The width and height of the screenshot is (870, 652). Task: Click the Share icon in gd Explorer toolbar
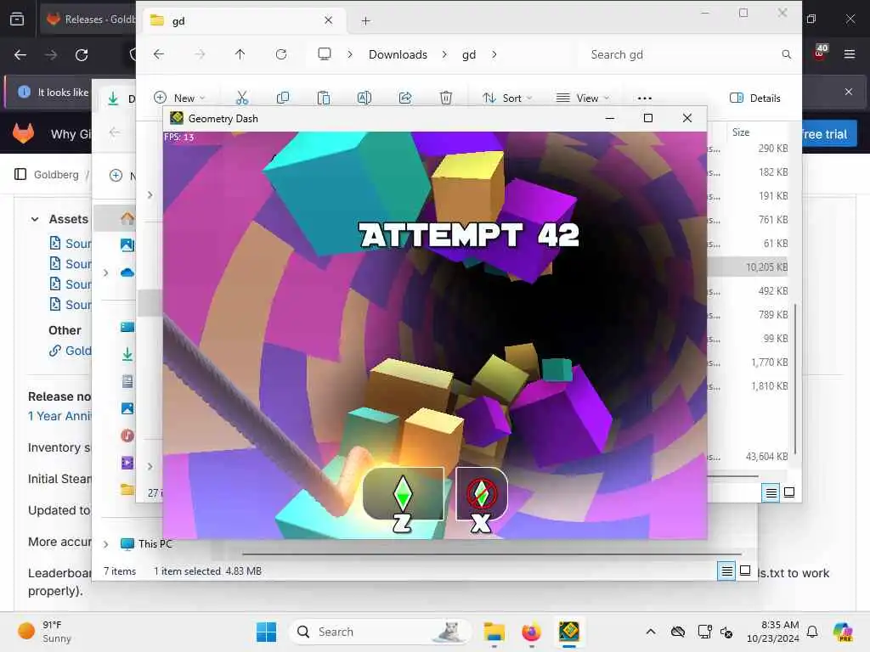405,98
